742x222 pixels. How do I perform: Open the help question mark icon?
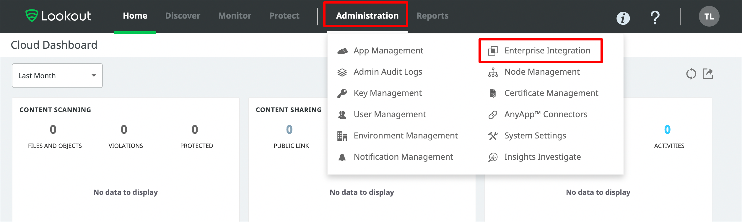[655, 18]
